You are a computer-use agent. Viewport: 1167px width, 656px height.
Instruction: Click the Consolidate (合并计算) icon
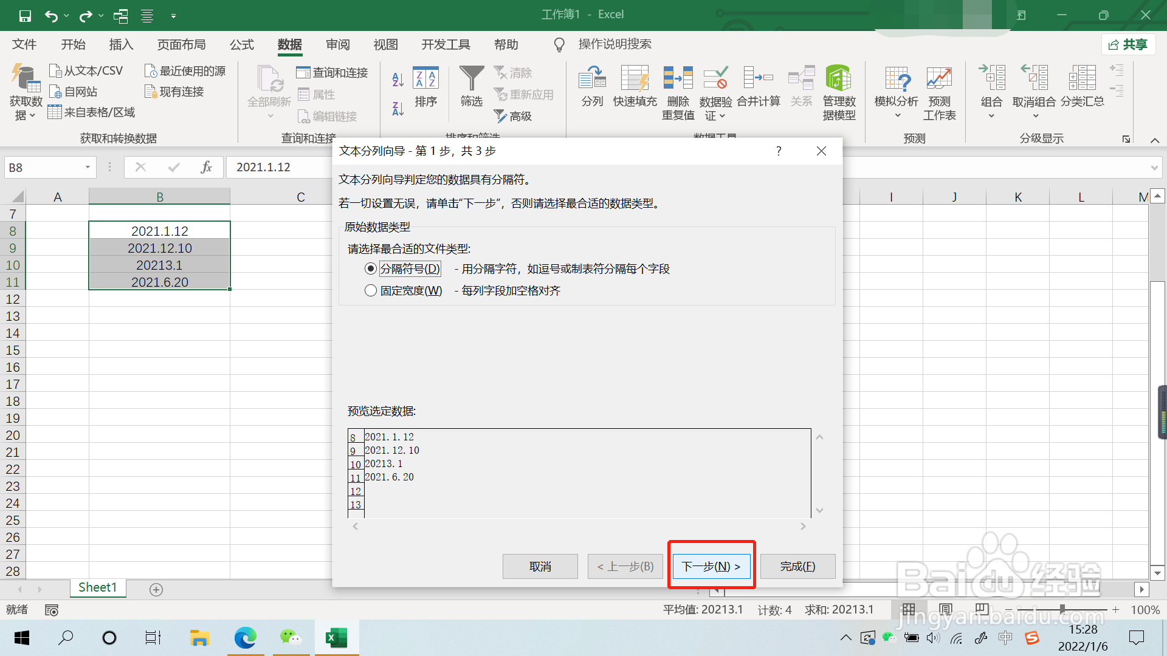coord(758,79)
